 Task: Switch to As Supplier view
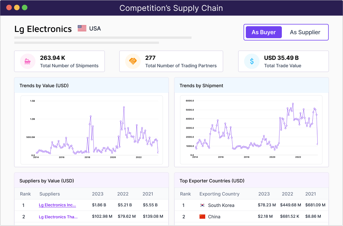point(305,32)
